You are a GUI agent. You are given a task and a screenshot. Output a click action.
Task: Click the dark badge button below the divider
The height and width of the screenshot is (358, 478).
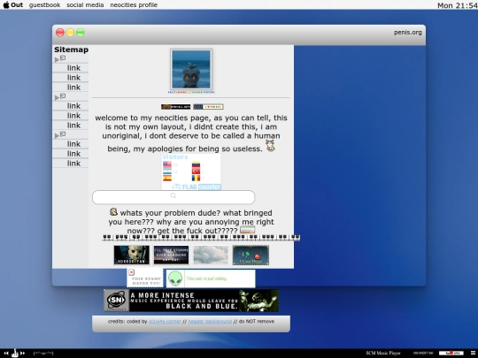click(x=176, y=107)
